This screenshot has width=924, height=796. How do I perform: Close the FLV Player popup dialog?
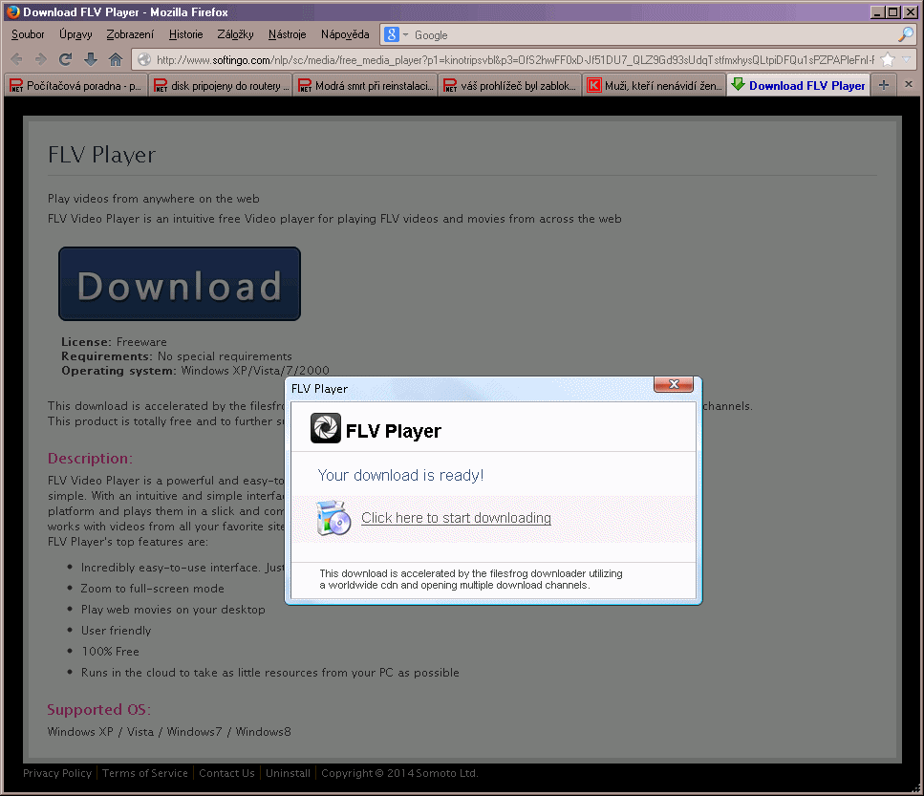[675, 384]
